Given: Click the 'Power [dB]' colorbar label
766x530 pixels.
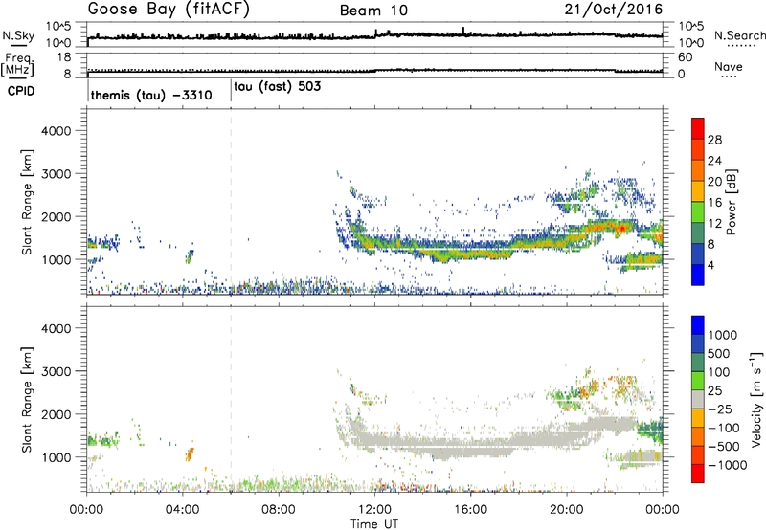Looking at the screenshot, I should click(x=731, y=202).
